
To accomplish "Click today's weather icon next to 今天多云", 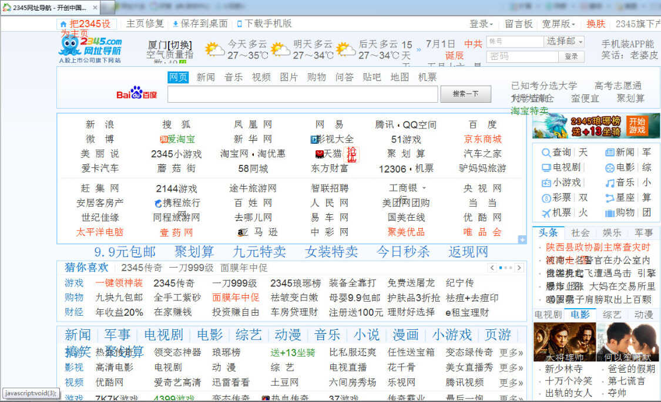I will tap(214, 50).
